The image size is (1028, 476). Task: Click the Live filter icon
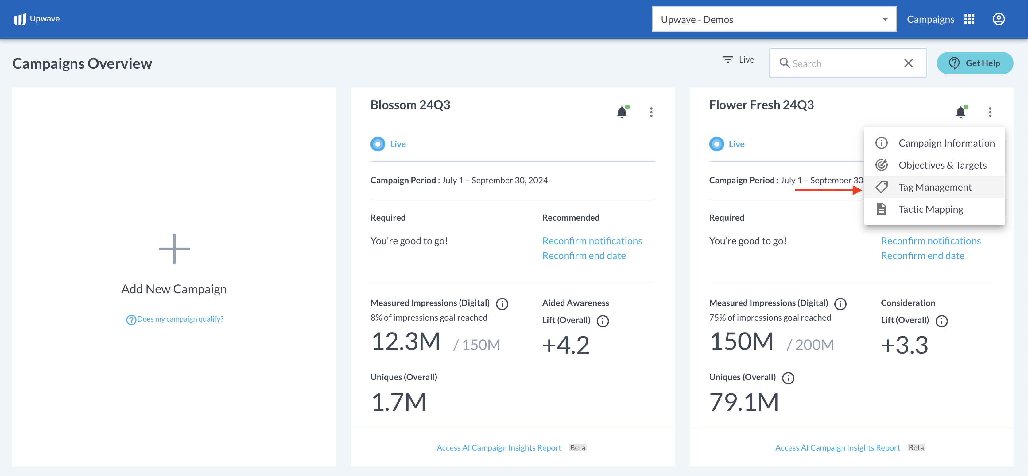click(x=728, y=60)
